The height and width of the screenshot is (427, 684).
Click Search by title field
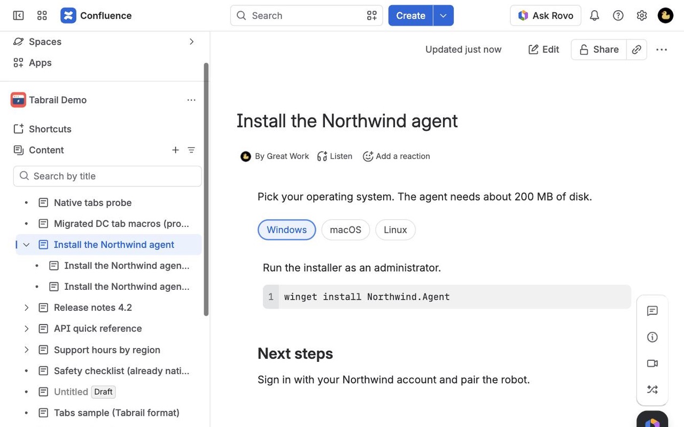pyautogui.click(x=107, y=176)
